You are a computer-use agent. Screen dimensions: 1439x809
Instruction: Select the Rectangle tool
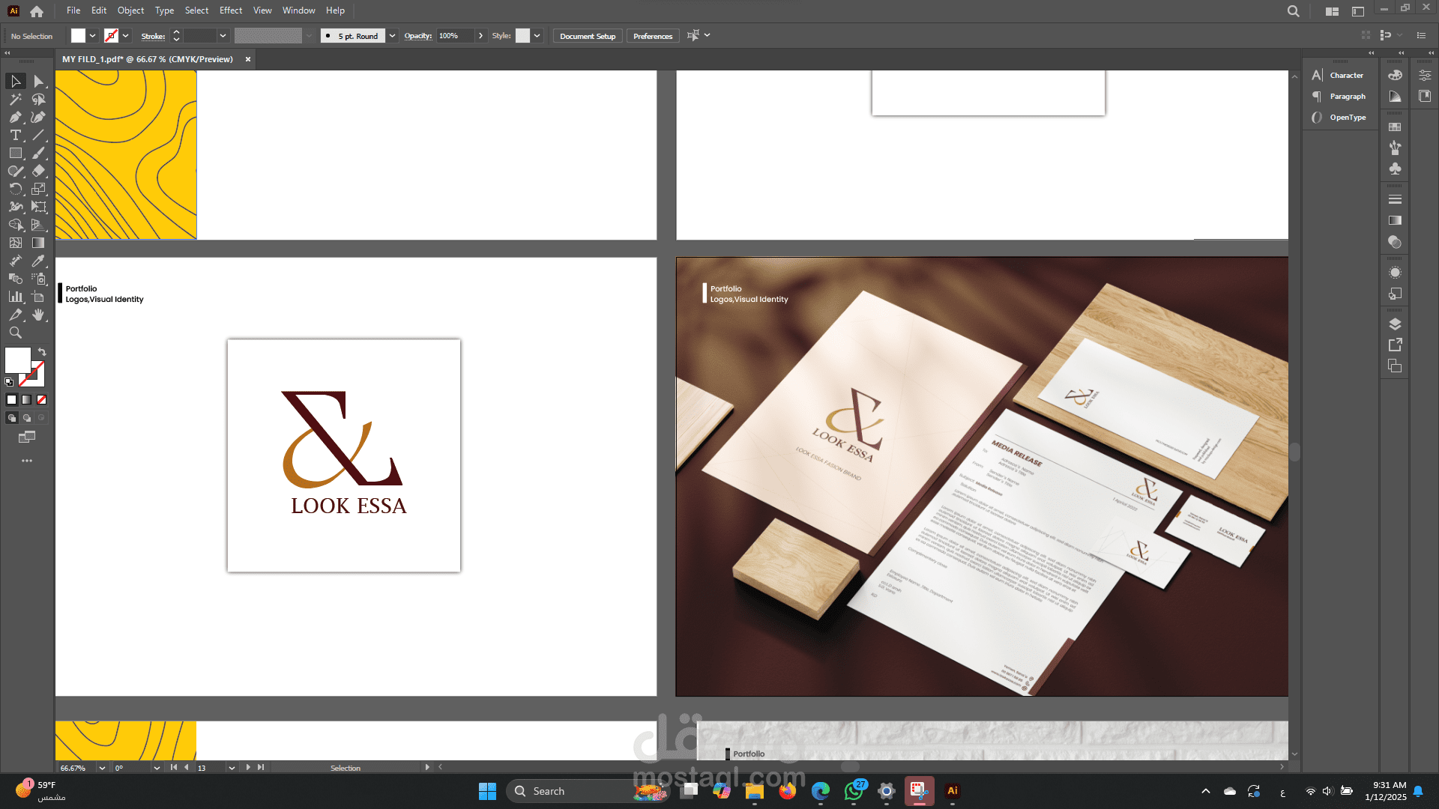coord(16,153)
